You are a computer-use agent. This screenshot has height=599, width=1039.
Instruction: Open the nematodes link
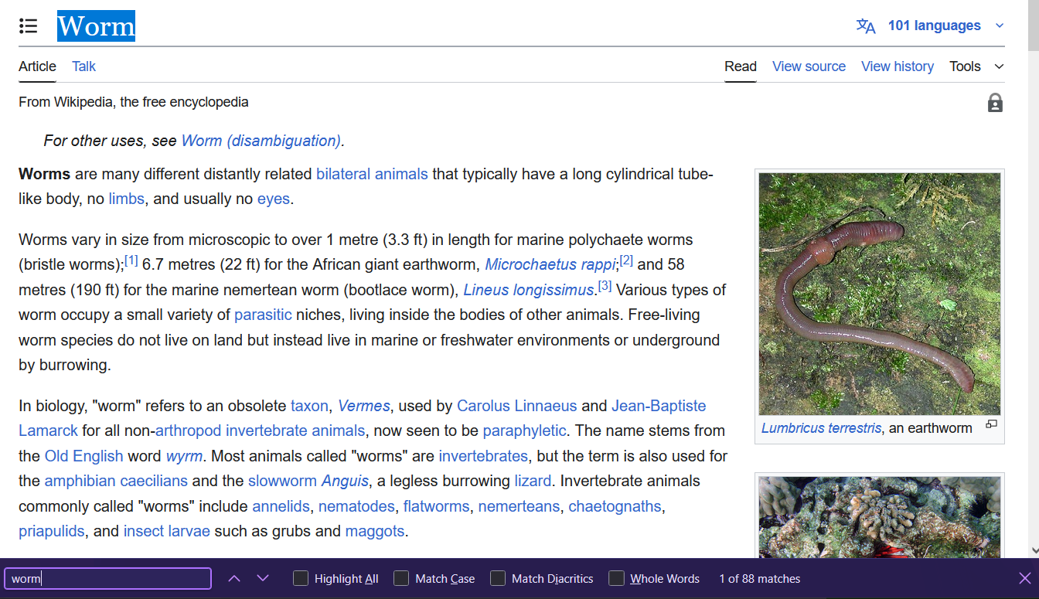click(x=356, y=506)
